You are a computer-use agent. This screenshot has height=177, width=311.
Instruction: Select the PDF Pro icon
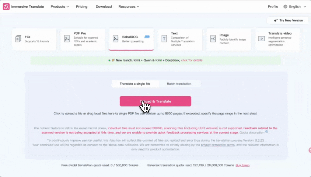click(67, 39)
